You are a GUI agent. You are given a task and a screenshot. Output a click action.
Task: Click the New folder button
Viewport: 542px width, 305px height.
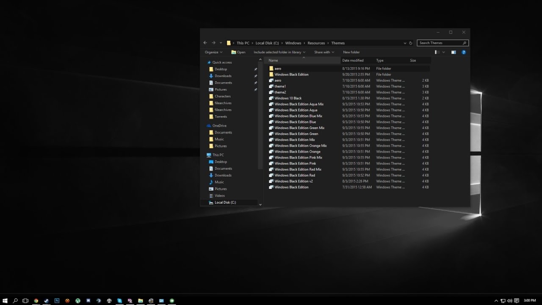(x=352, y=52)
